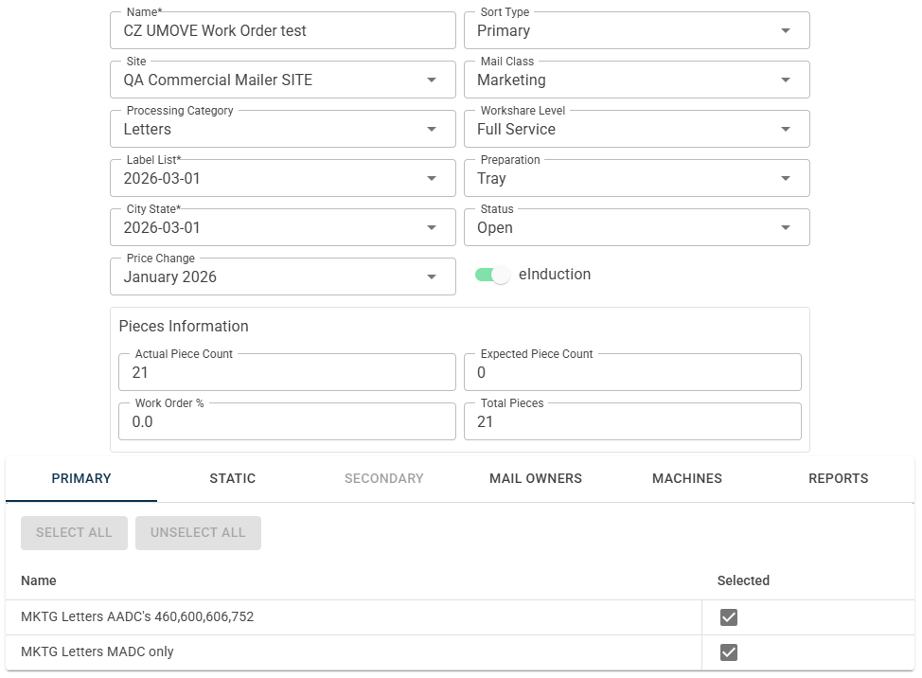Image resolution: width=922 pixels, height=678 pixels.
Task: Open the Workshare Level dropdown
Action: pos(785,130)
